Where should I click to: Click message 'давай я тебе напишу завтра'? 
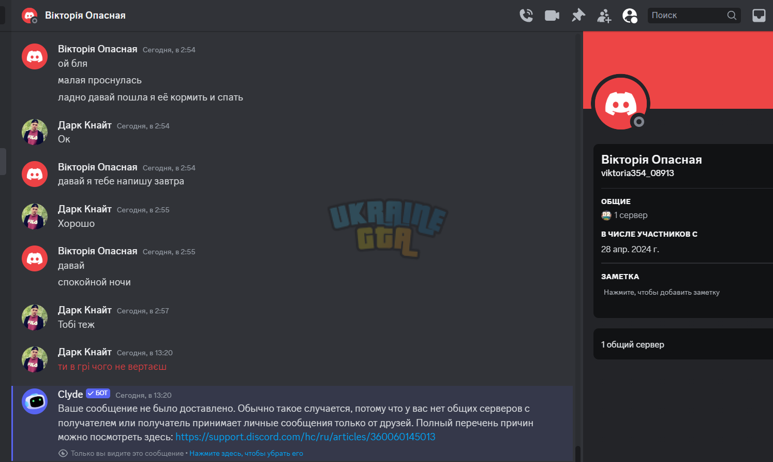121,181
